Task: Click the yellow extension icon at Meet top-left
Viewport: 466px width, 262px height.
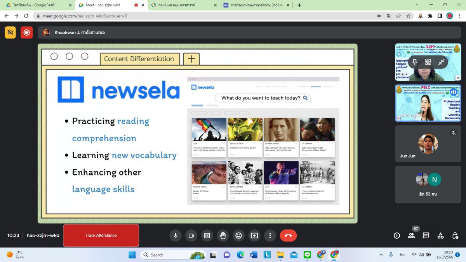Action: click(x=10, y=33)
